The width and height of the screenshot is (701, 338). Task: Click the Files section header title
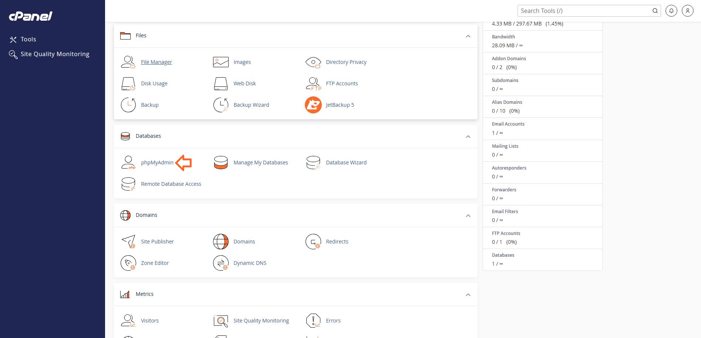coord(141,35)
